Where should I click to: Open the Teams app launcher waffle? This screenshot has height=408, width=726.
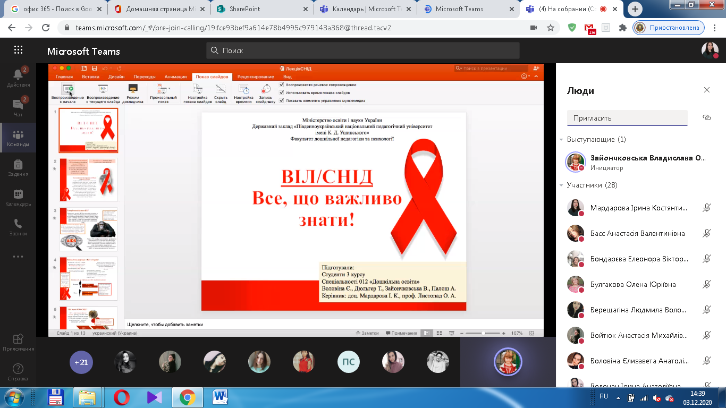point(18,50)
